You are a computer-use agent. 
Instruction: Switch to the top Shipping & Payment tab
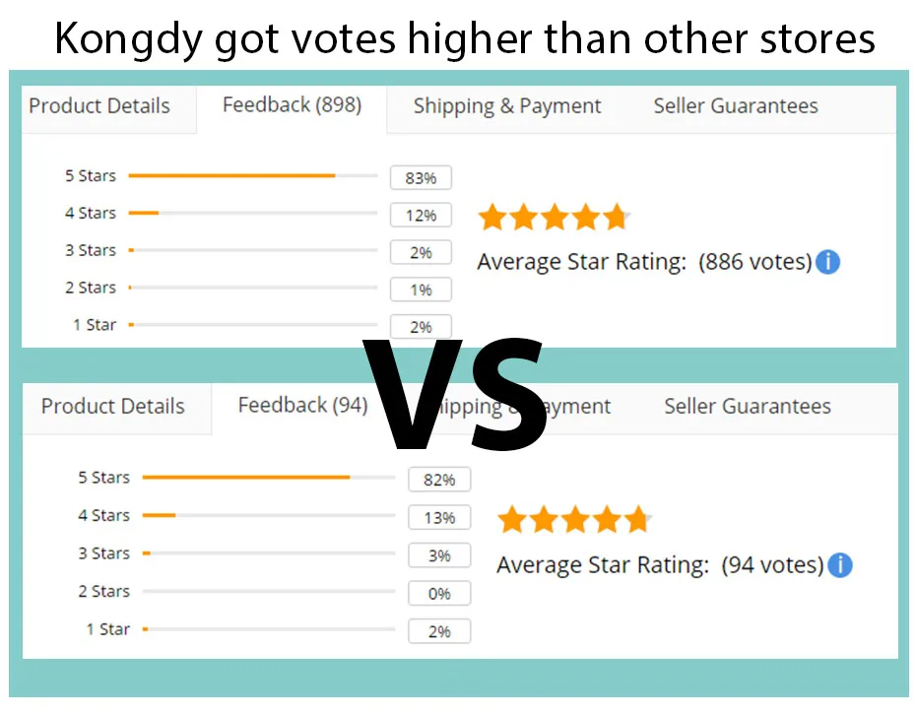pos(507,106)
